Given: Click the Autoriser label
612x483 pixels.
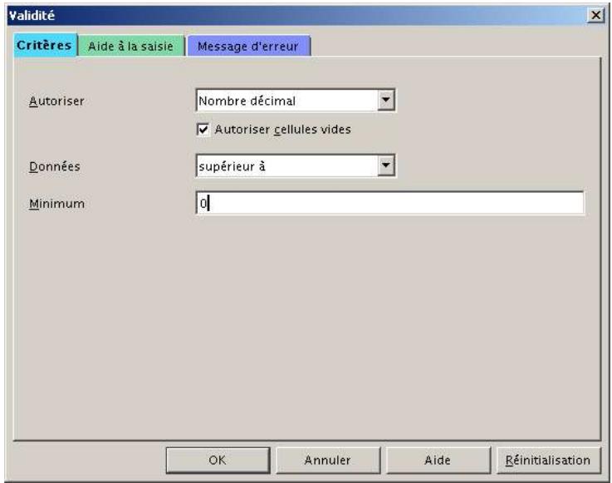Looking at the screenshot, I should point(56,101).
